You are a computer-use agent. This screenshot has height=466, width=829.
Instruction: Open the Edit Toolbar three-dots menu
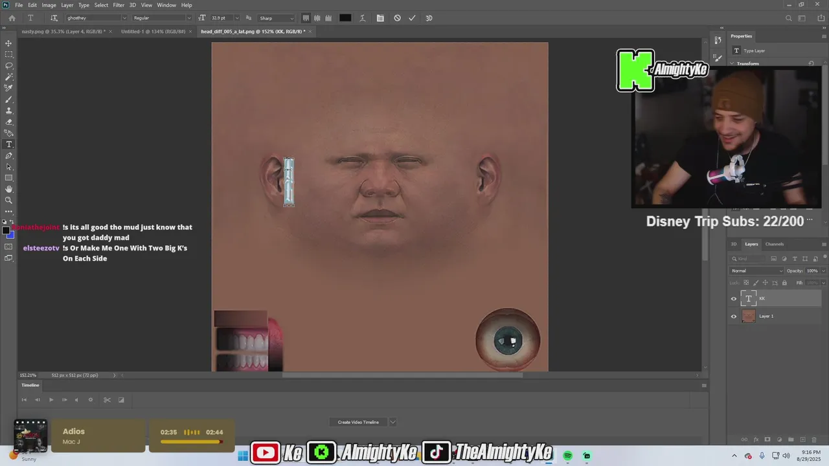[8, 212]
